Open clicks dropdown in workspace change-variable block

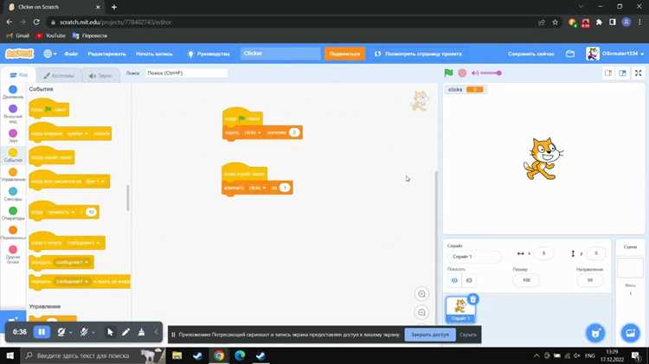point(257,188)
